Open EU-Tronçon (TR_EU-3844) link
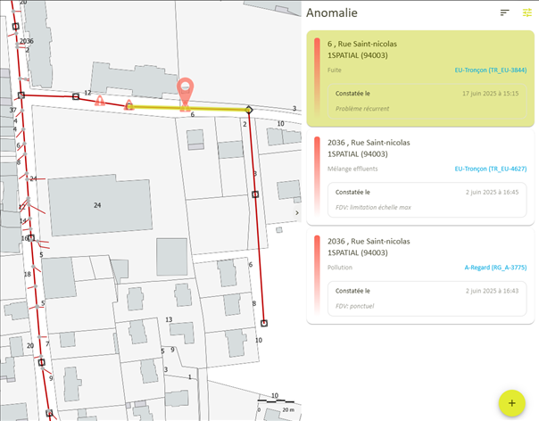Viewport: 539px width, 421px height. point(491,70)
